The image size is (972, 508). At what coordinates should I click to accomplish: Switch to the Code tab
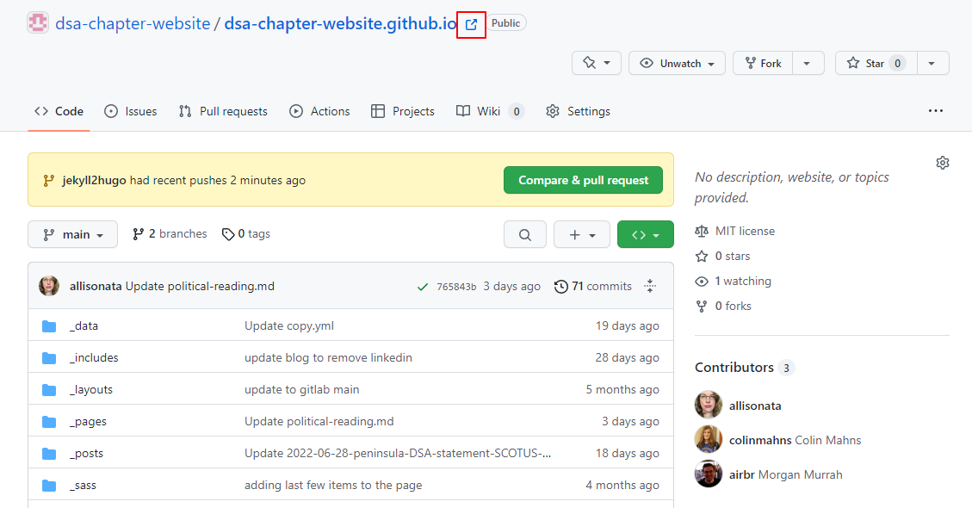tap(59, 111)
